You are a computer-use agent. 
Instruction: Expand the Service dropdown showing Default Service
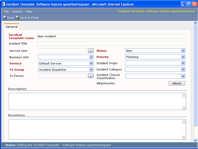[x=91, y=63]
